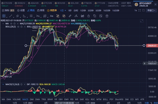Click the edit drawings note icon
This screenshot has width=158, height=104.
pyautogui.click(x=101, y=16)
